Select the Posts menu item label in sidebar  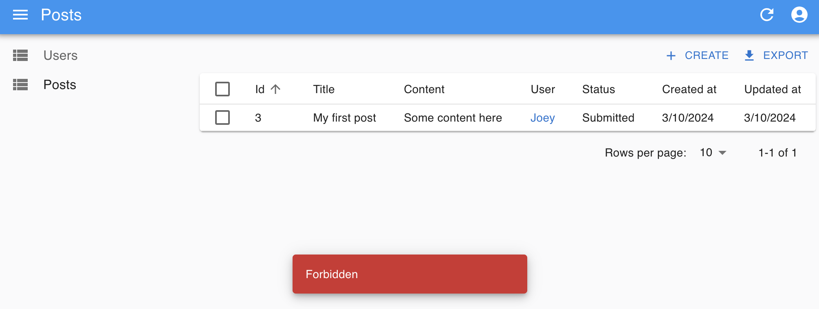[59, 85]
